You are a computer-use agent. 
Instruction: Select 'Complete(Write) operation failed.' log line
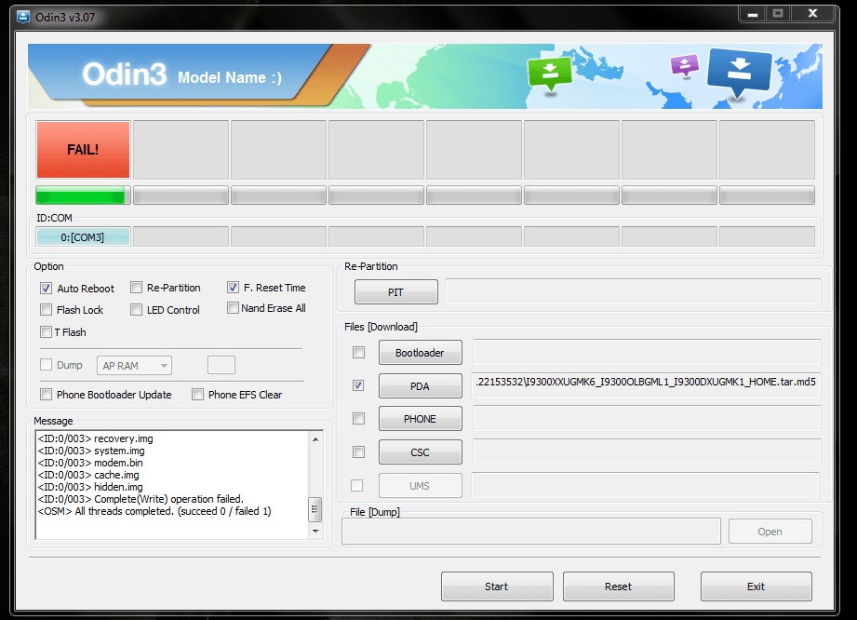(x=141, y=499)
